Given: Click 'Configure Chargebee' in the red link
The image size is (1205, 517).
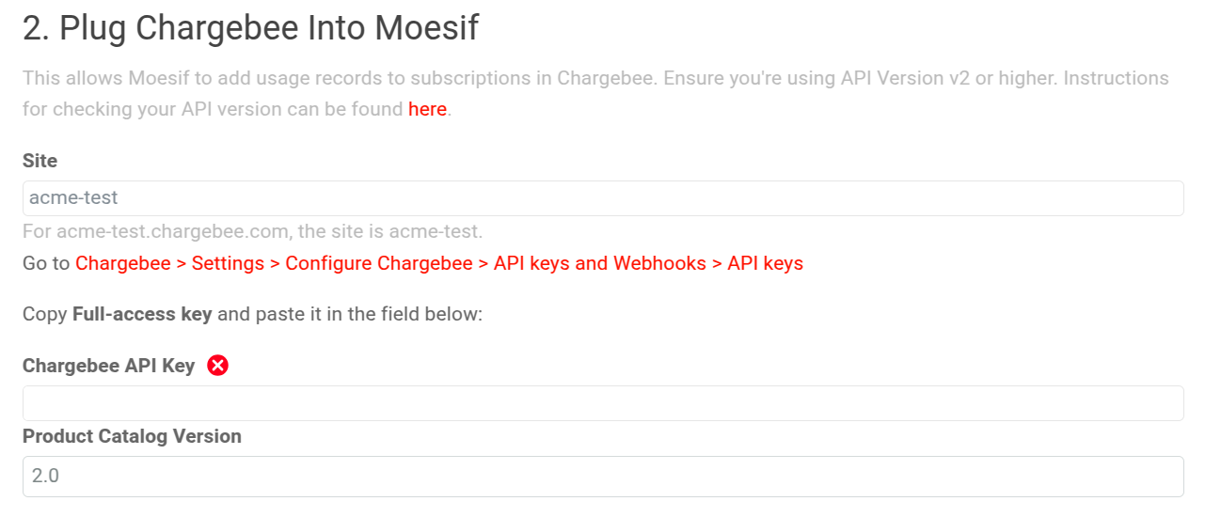Looking at the screenshot, I should click(379, 263).
